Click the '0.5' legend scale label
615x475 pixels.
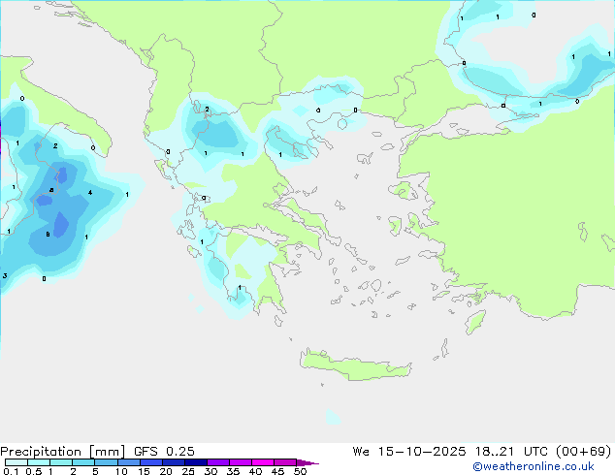click(x=34, y=471)
